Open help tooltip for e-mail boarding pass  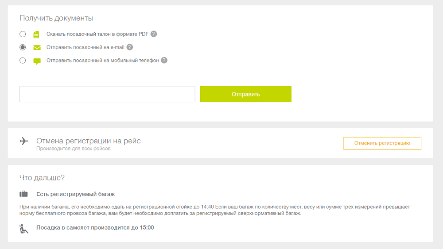click(x=130, y=47)
